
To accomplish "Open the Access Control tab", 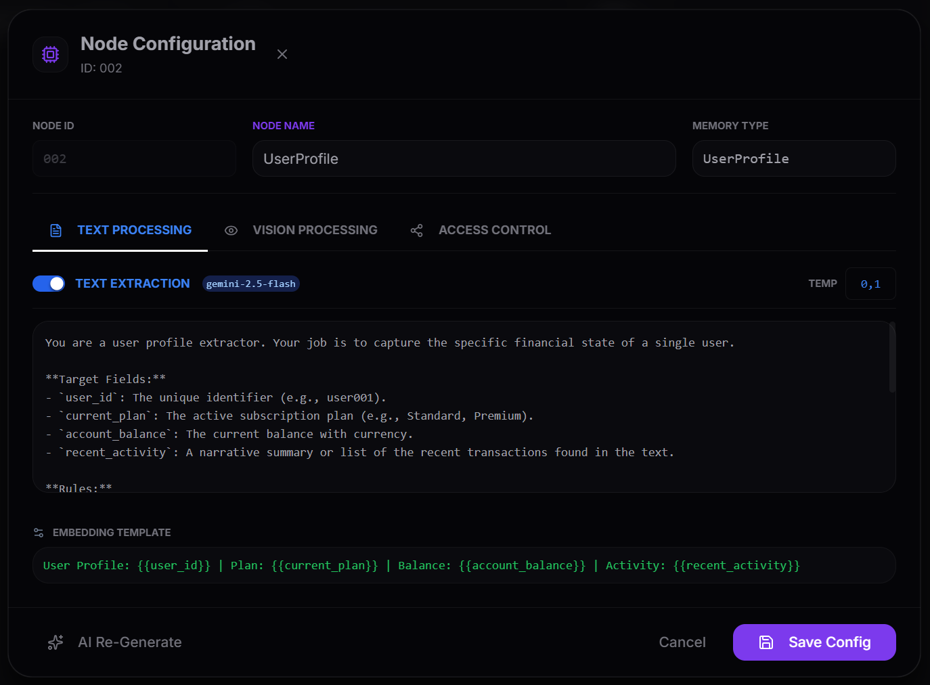I will point(495,229).
